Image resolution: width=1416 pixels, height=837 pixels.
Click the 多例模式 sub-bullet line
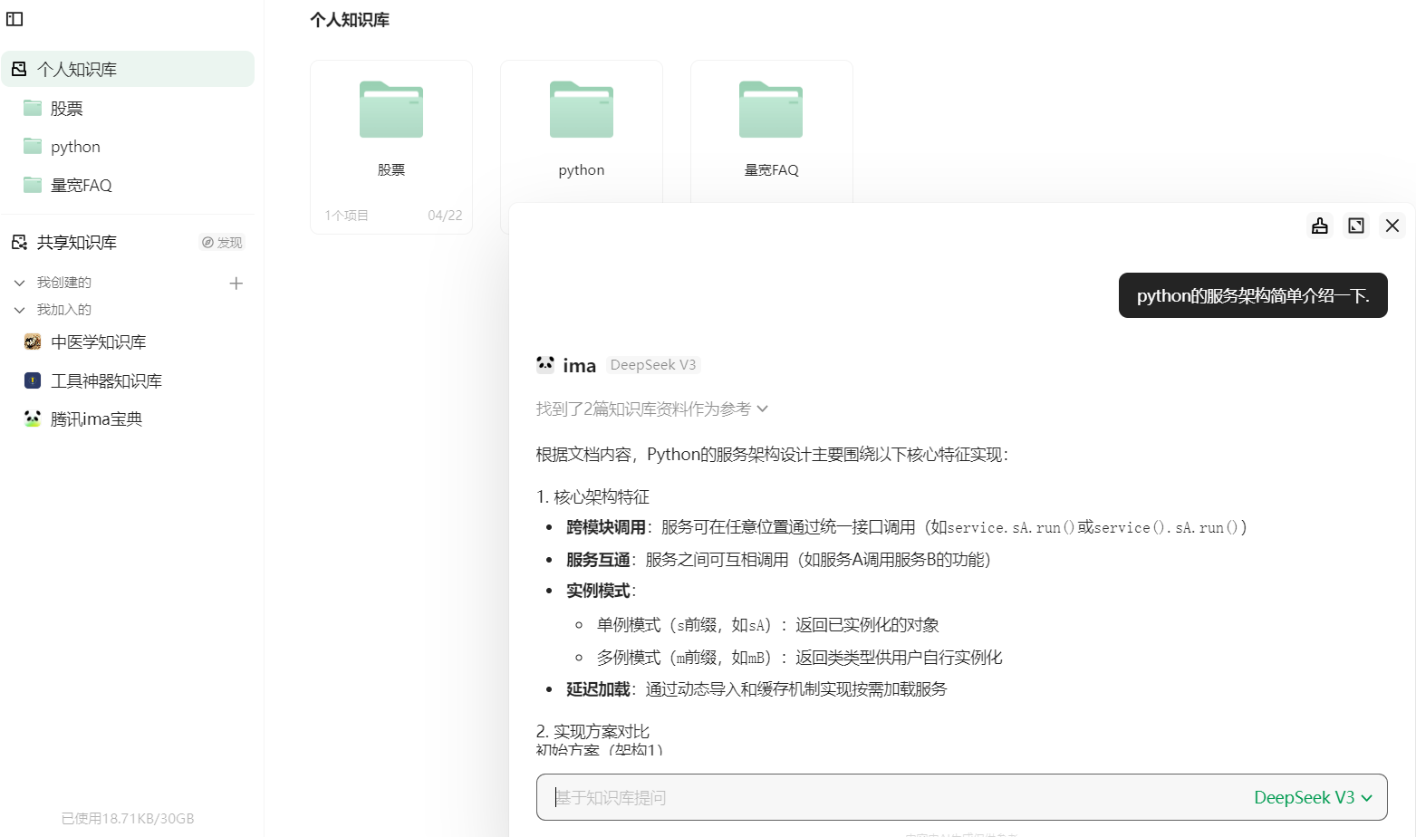tap(799, 658)
